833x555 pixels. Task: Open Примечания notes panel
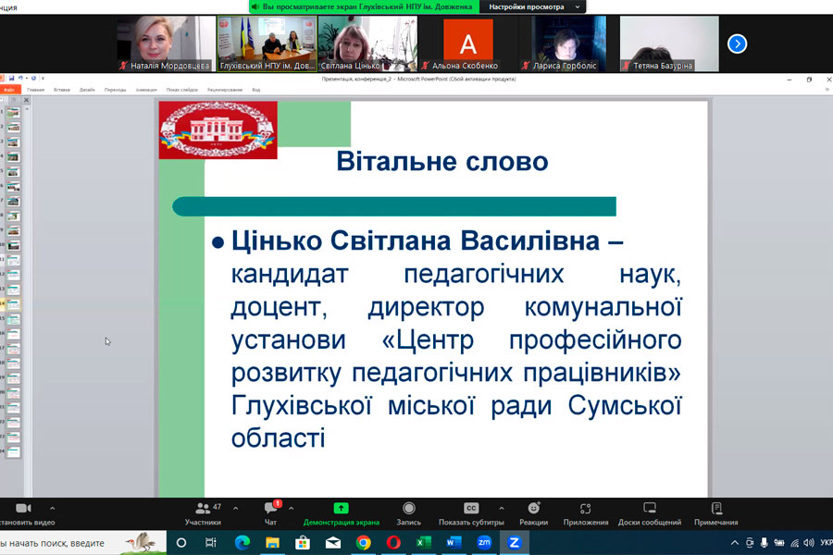point(716,514)
